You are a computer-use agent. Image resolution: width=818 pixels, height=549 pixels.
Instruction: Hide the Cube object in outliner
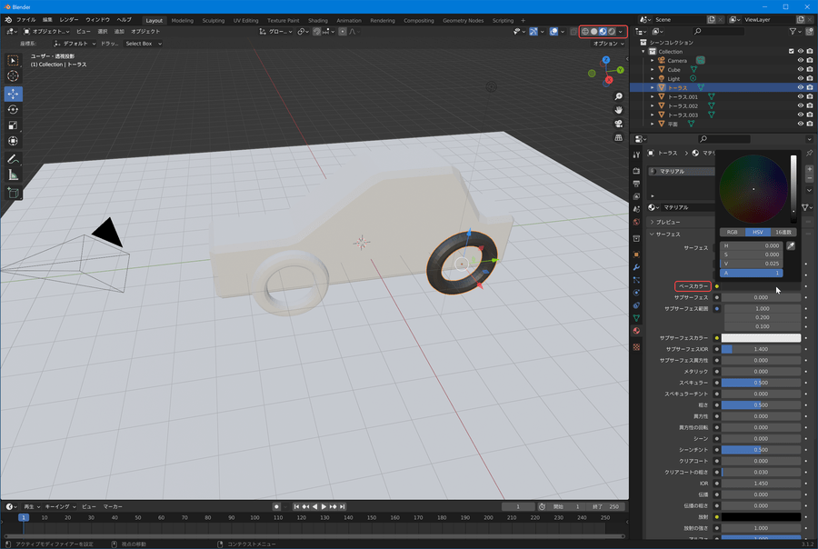[x=801, y=69]
